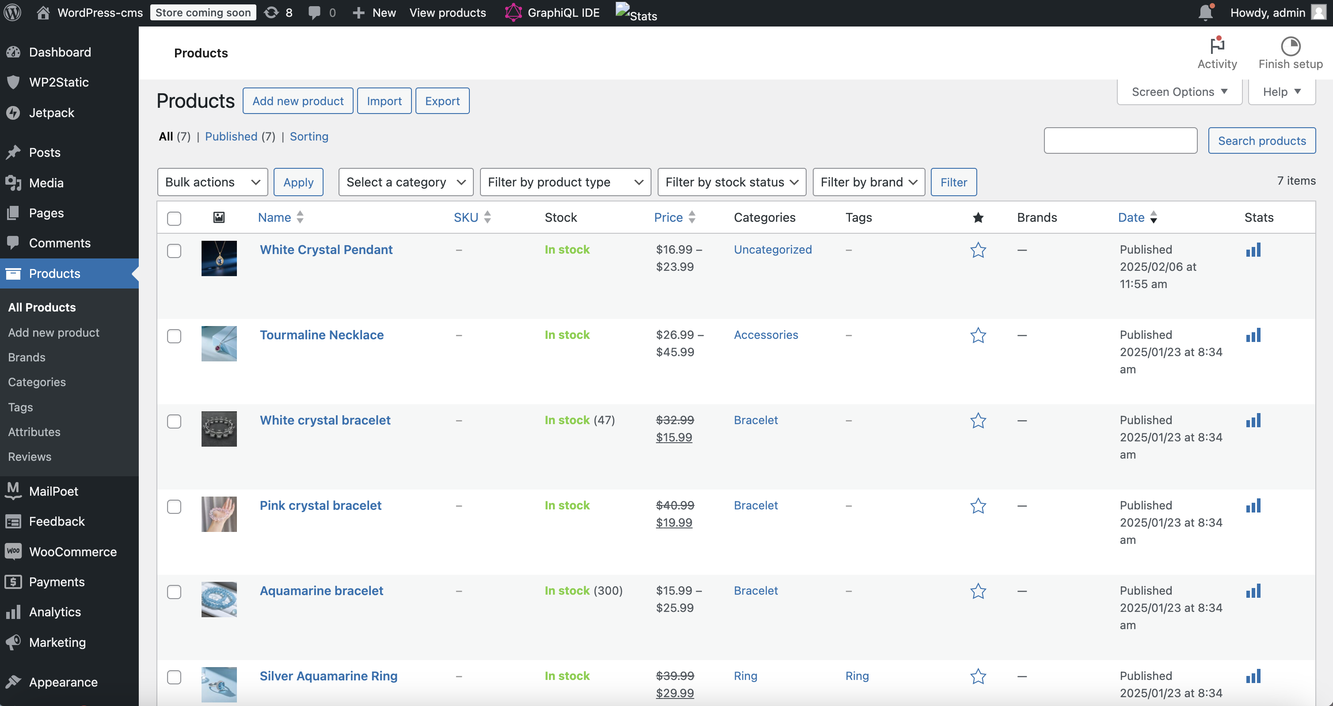Toggle the select-all checkbox in table header

[175, 219]
